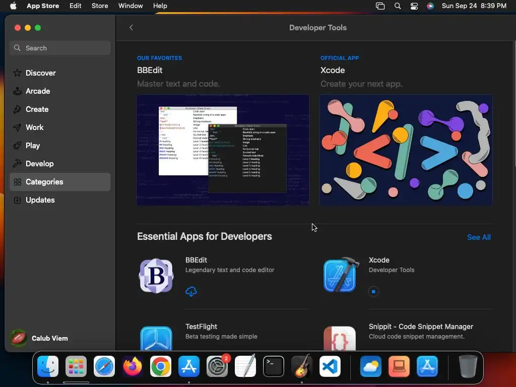Open the Develop section
This screenshot has height=387, width=516.
tap(60, 164)
